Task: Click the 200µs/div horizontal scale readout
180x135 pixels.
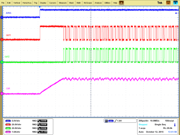Action: [144, 121]
